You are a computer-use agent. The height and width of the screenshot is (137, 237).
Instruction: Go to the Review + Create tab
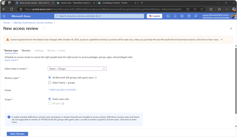point(56,51)
